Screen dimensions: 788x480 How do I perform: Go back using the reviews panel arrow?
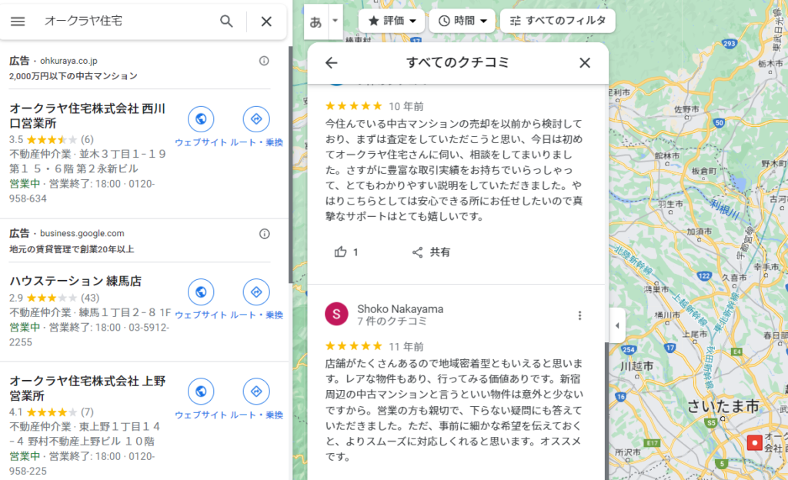click(x=332, y=63)
